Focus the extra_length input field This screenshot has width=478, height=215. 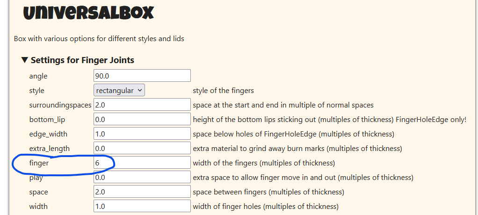click(142, 149)
